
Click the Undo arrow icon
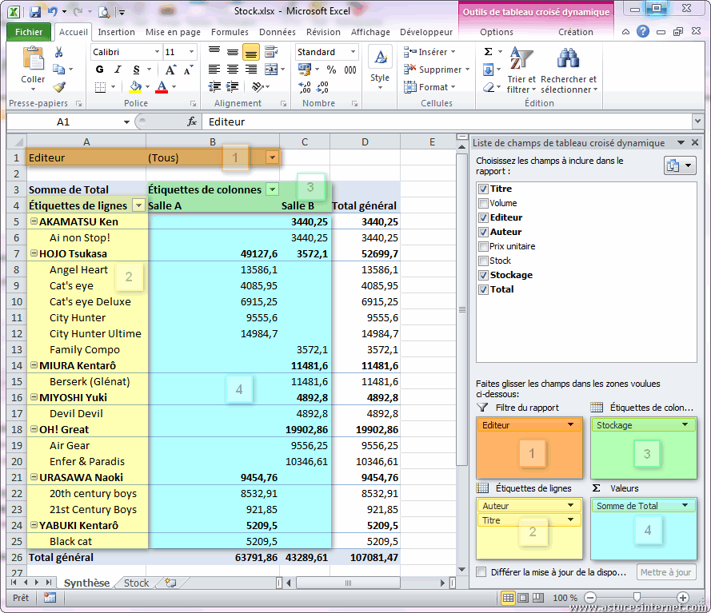click(53, 12)
